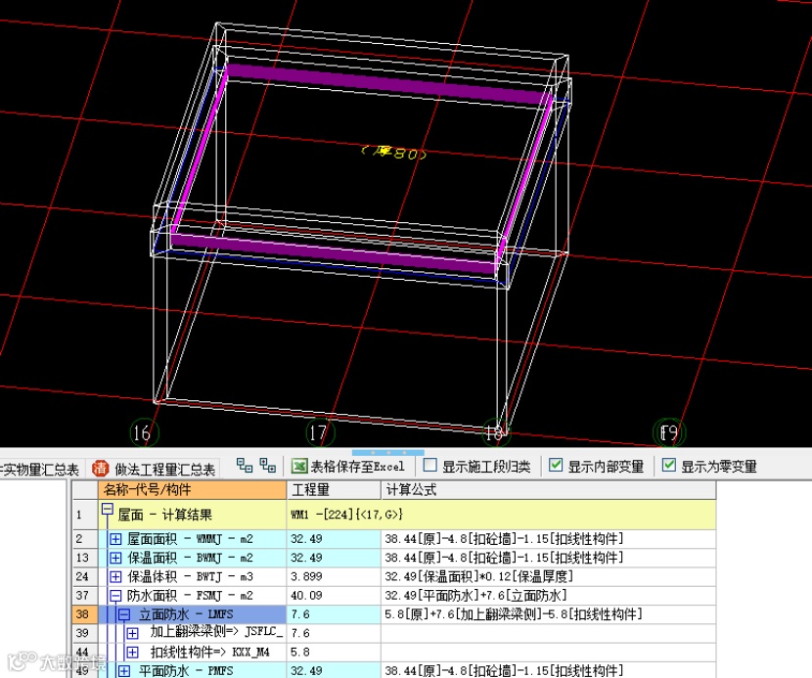Screen dimensions: 812x678
Task: Expand the 扣线性构件 KXX_M4 row
Action: click(133, 653)
